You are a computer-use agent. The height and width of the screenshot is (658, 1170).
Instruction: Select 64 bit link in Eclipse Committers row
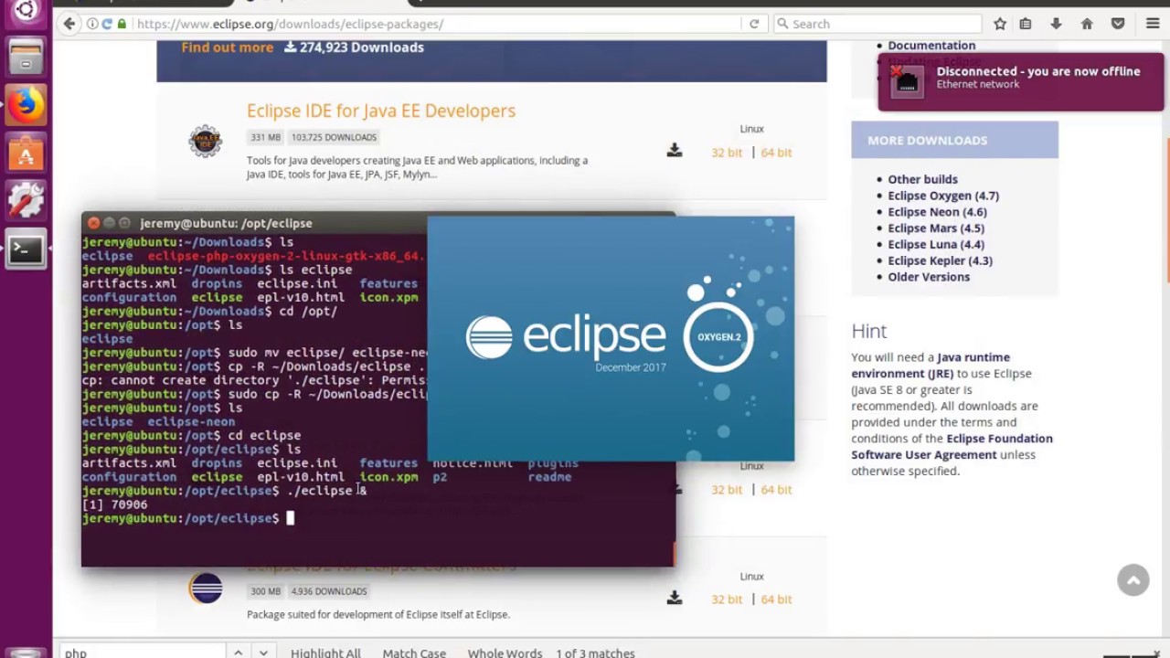point(776,600)
